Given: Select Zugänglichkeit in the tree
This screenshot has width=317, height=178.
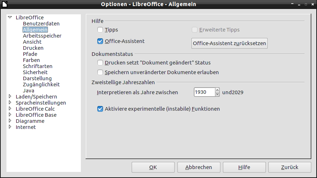Looking at the screenshot, I should point(41,85).
